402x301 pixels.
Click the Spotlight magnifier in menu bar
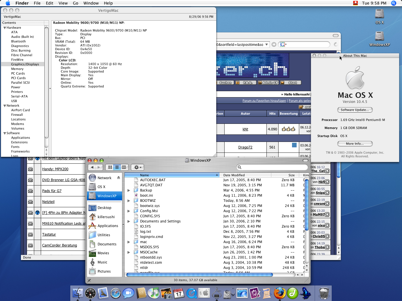coord(394,3)
